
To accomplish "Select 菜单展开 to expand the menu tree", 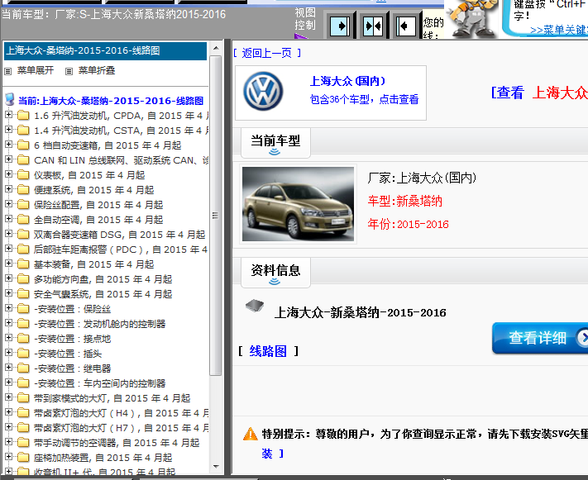I will pos(36,70).
